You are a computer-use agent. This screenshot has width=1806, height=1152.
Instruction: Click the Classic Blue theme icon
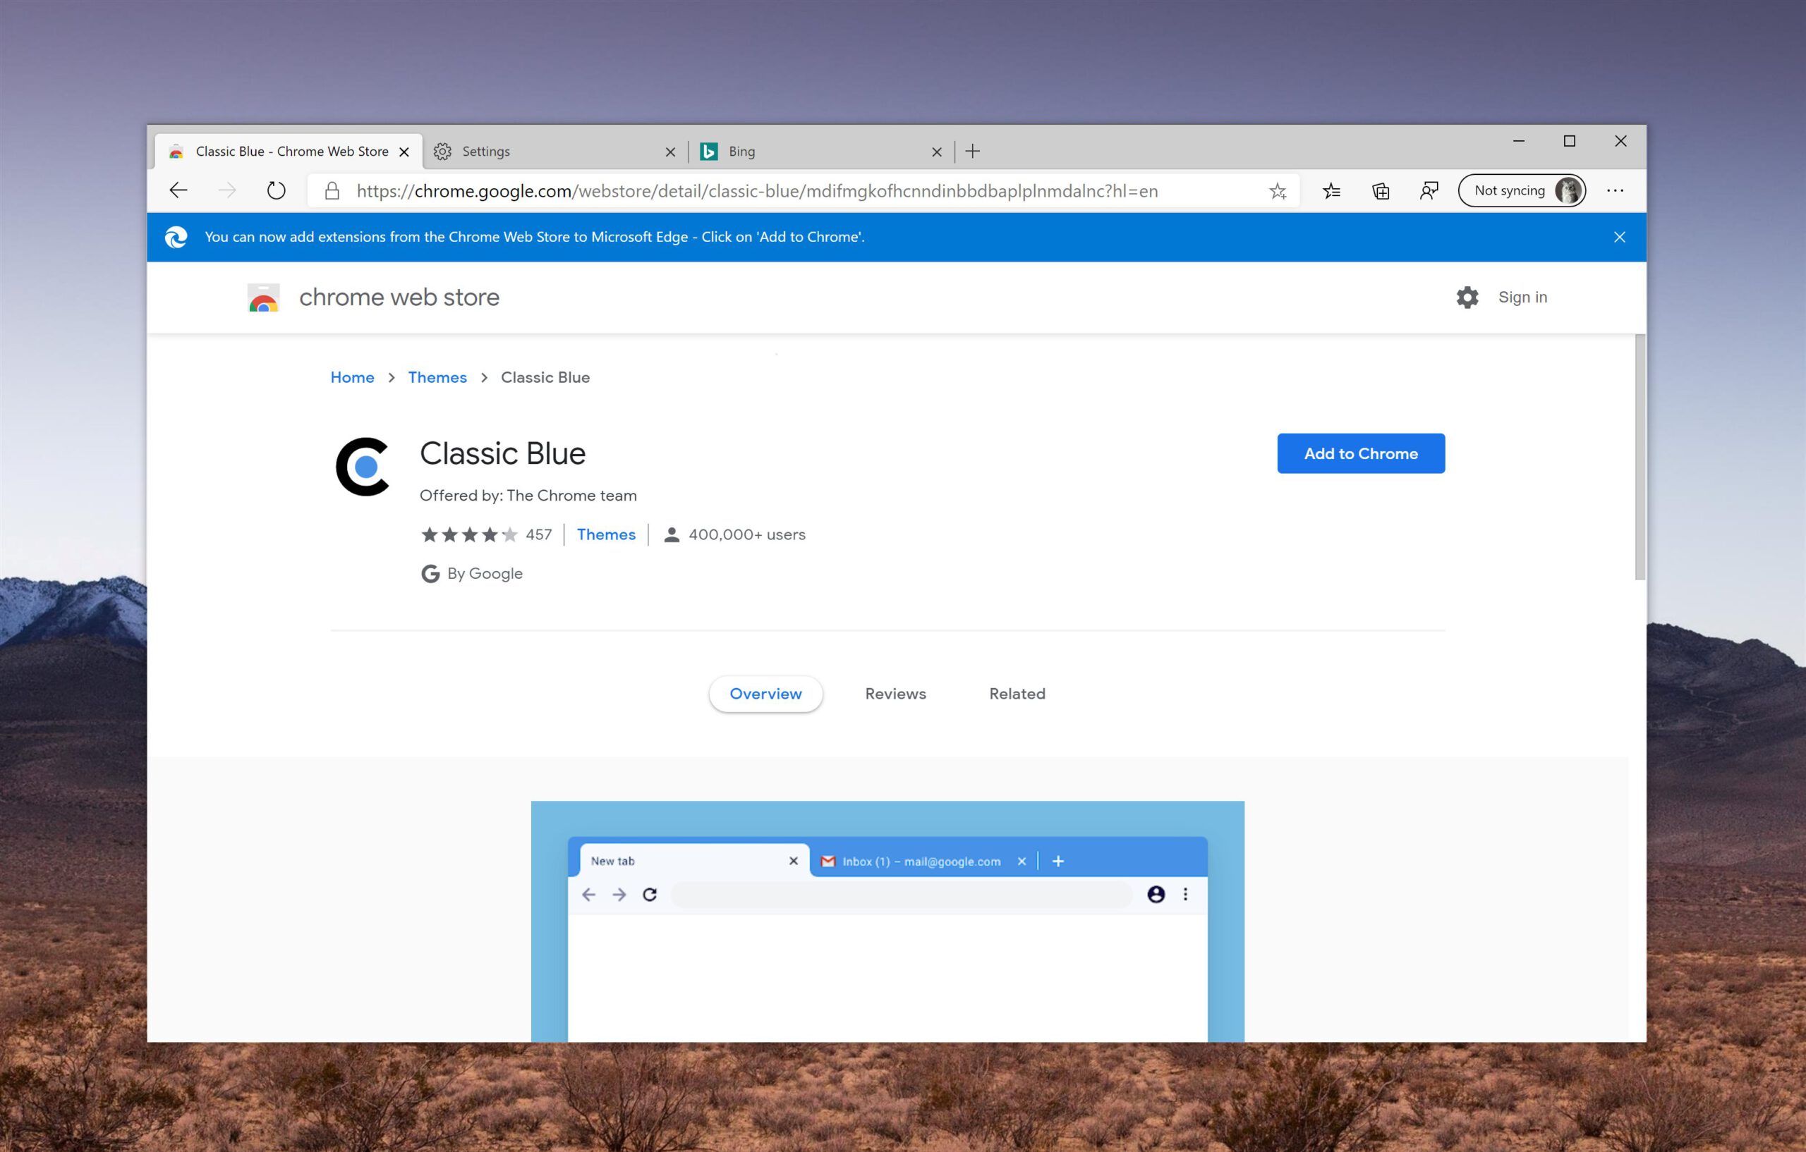(363, 467)
